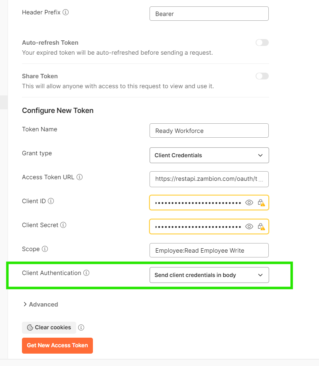
Task: Click info icon next to Scope label
Action: 45,249
